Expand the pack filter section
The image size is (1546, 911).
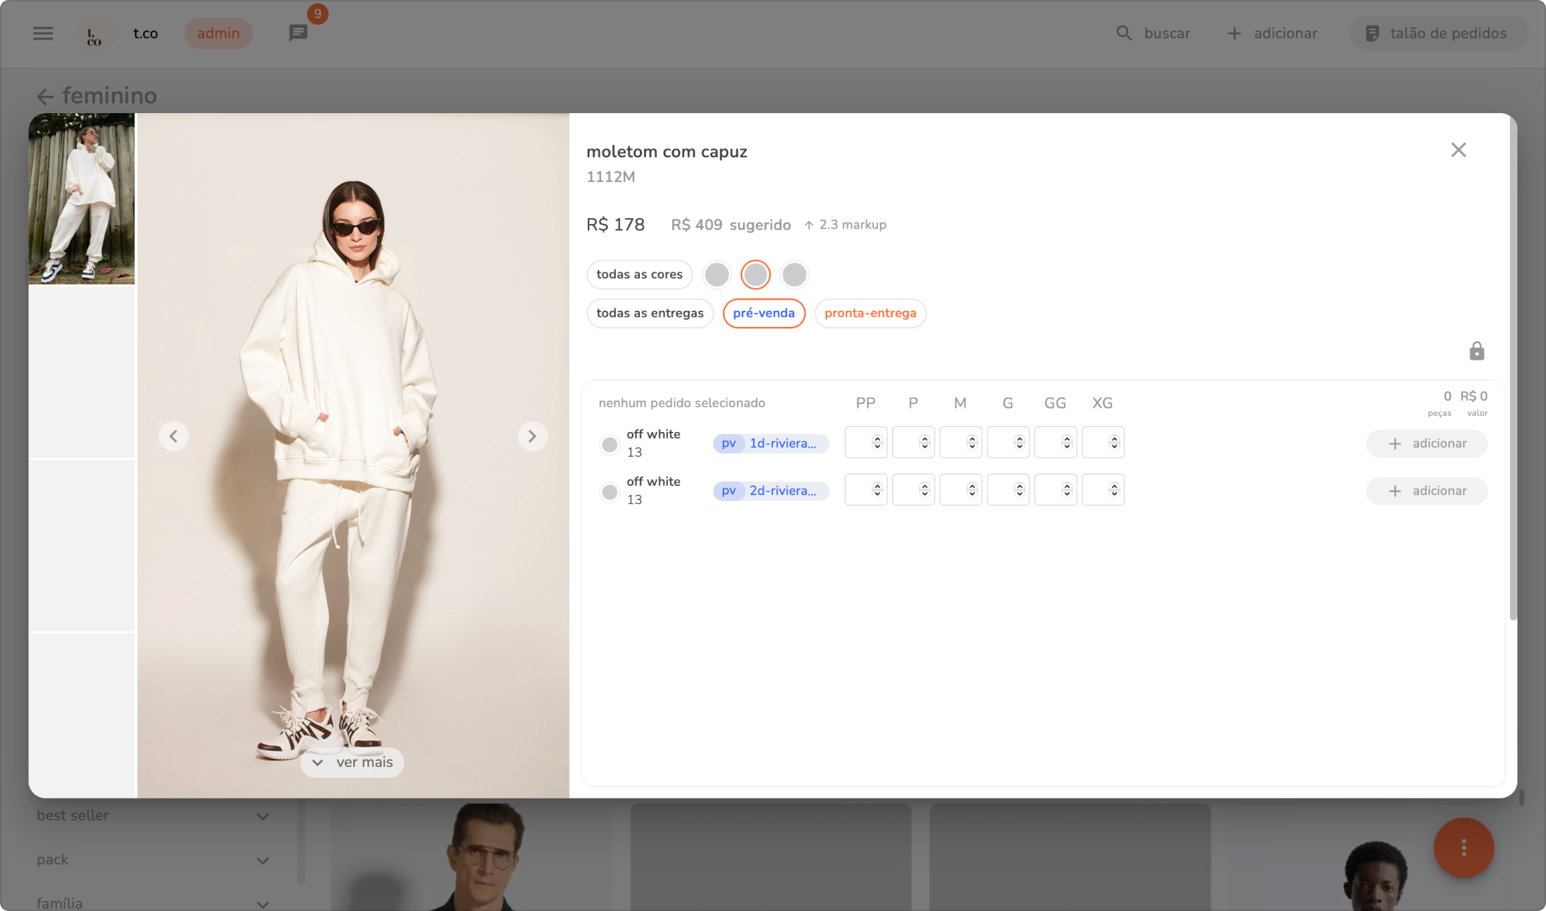click(262, 860)
